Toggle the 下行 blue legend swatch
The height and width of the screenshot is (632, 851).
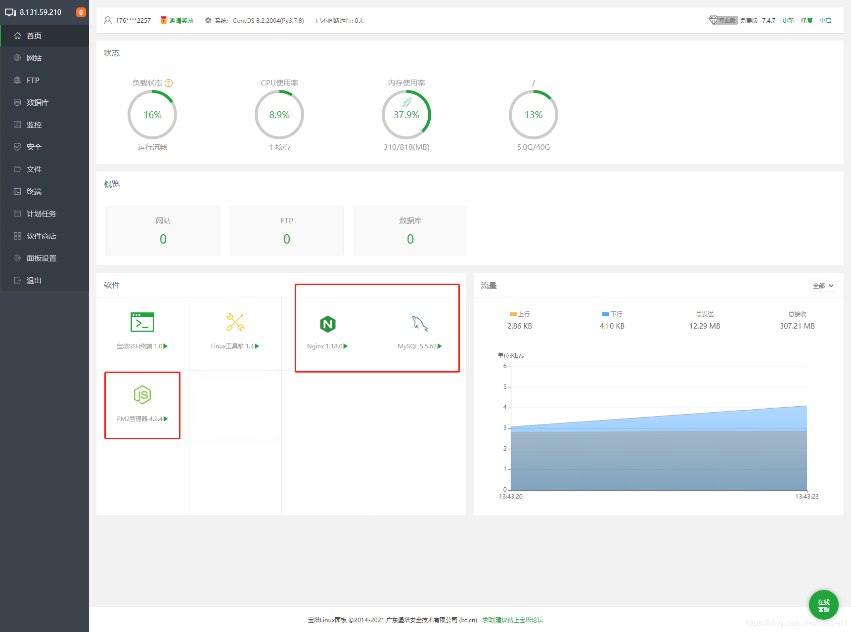[606, 314]
